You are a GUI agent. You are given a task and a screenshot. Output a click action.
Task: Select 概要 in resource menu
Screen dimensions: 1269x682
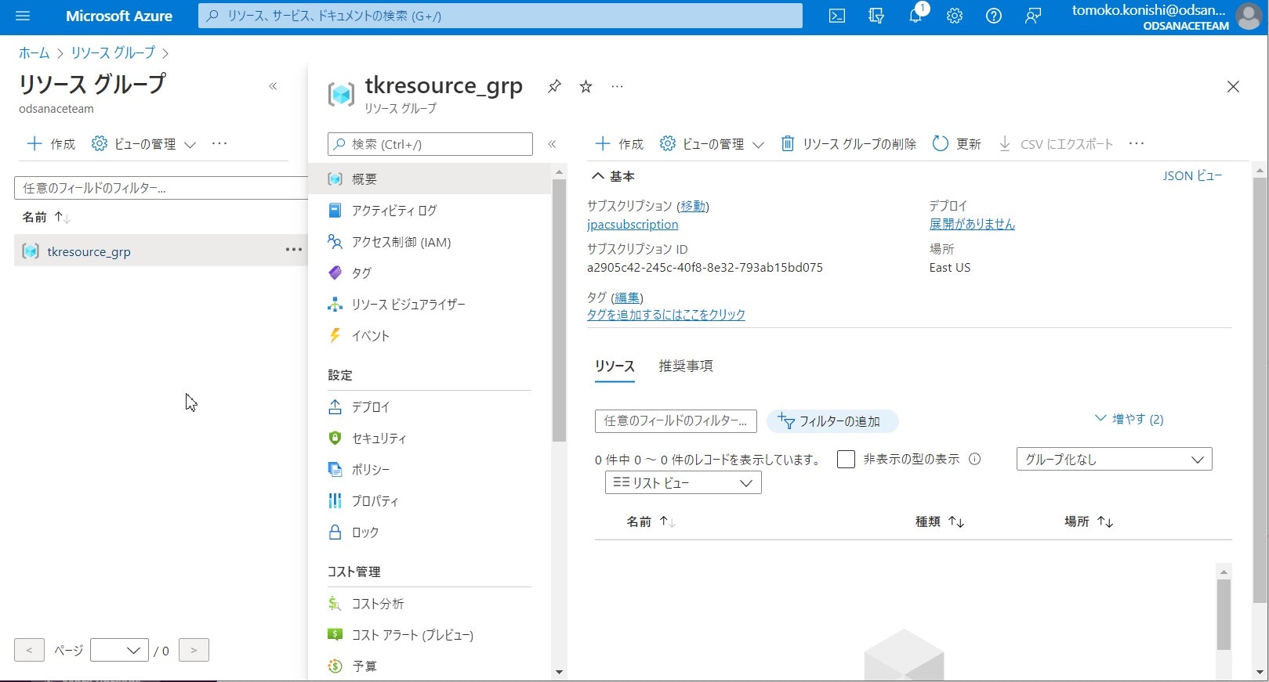tap(430, 179)
